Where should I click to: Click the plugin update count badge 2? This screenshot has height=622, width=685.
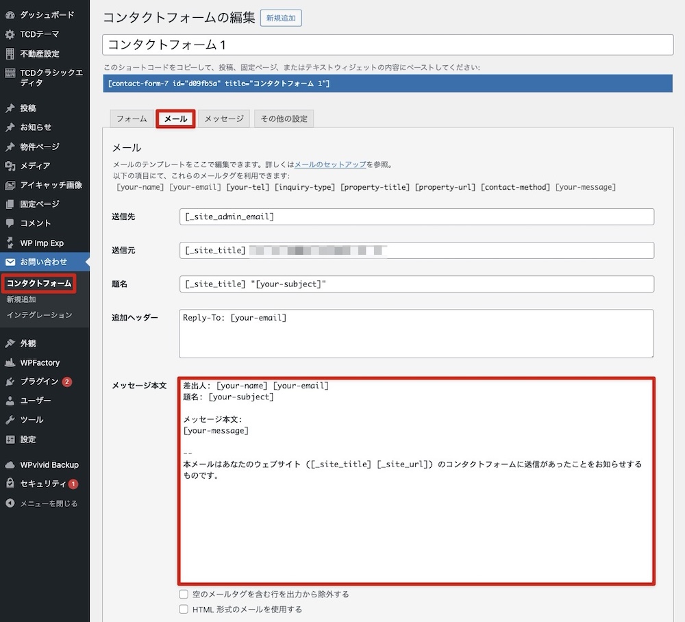[x=67, y=382]
